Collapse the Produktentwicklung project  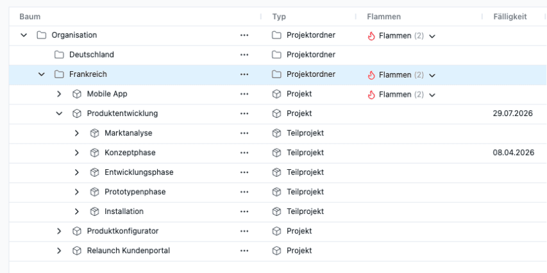tap(59, 114)
